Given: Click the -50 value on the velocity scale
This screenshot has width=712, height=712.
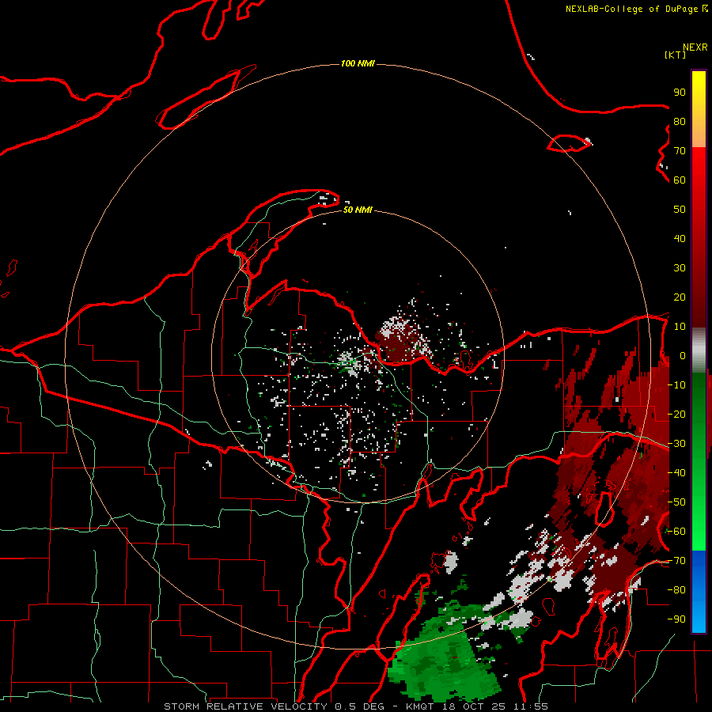Looking at the screenshot, I should [x=677, y=502].
